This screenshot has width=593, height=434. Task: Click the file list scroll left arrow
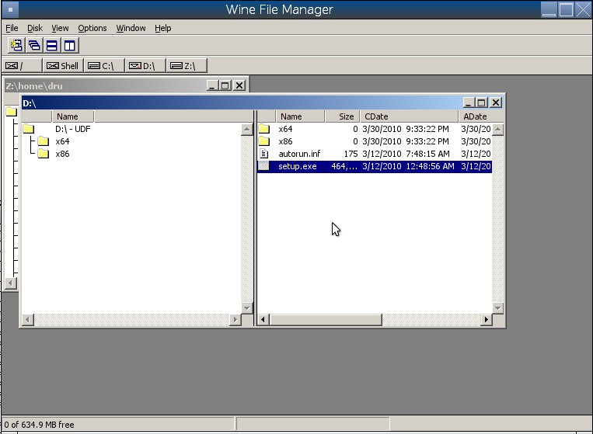click(x=263, y=320)
